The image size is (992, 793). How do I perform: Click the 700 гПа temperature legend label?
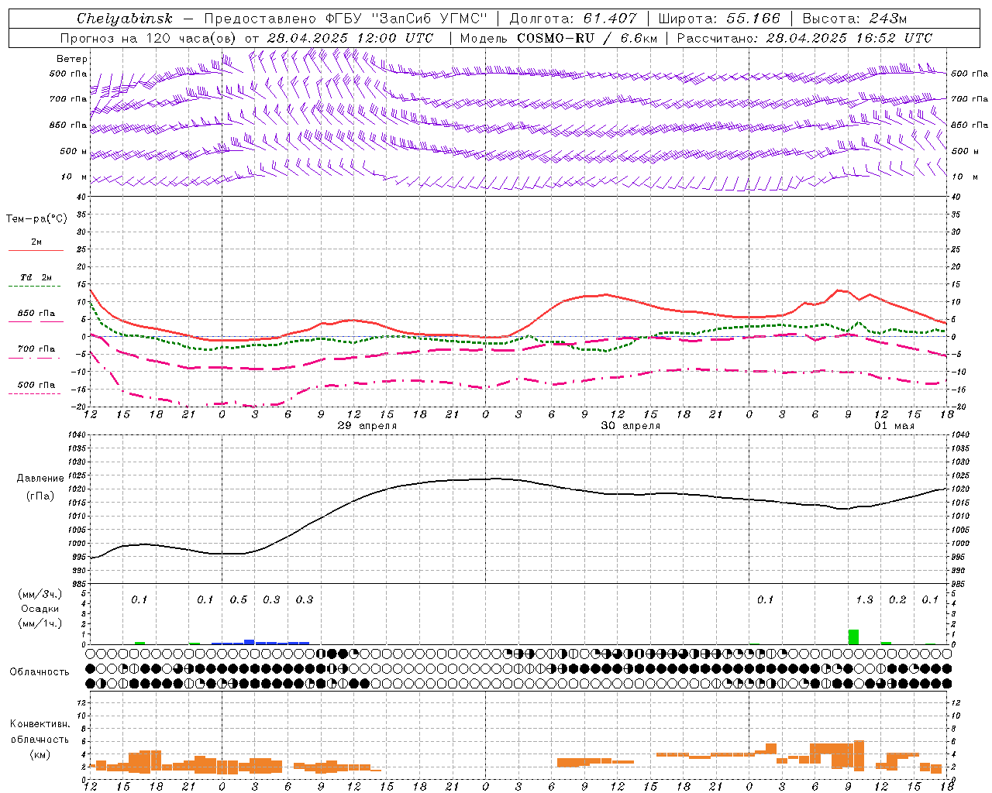(x=36, y=349)
